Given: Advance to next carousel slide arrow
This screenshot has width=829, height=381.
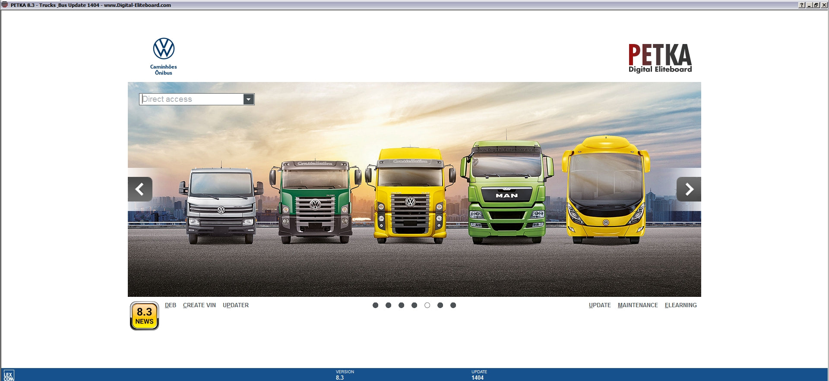Looking at the screenshot, I should (x=689, y=189).
